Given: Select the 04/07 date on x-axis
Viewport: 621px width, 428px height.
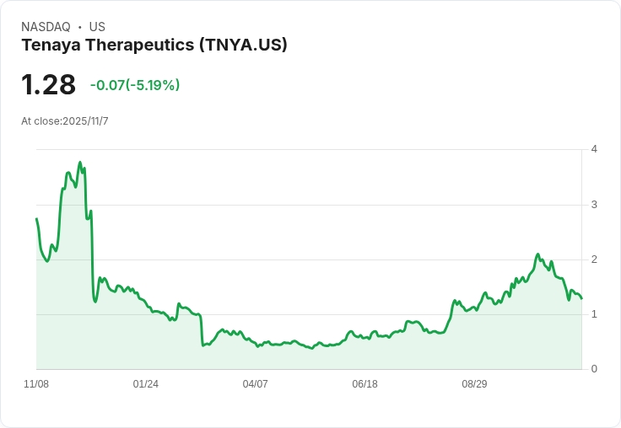Looking at the screenshot, I should [x=255, y=384].
